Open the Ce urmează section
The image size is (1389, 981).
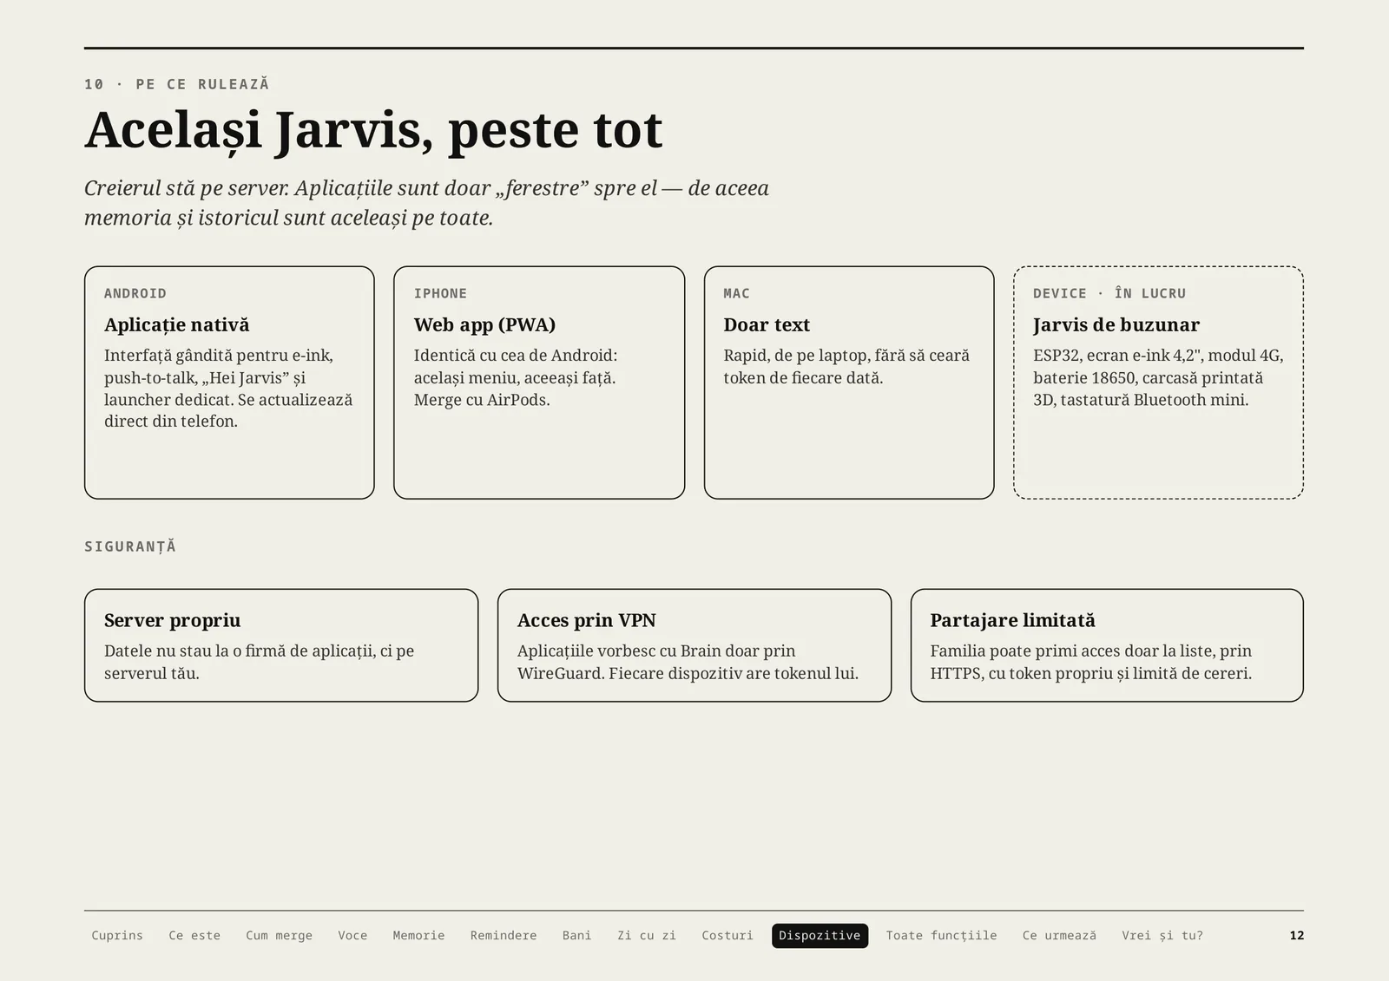(1059, 935)
